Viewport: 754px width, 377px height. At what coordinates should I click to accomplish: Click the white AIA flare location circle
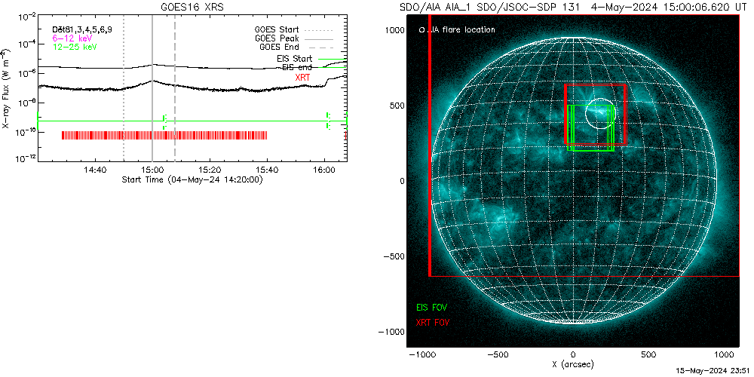tap(599, 114)
